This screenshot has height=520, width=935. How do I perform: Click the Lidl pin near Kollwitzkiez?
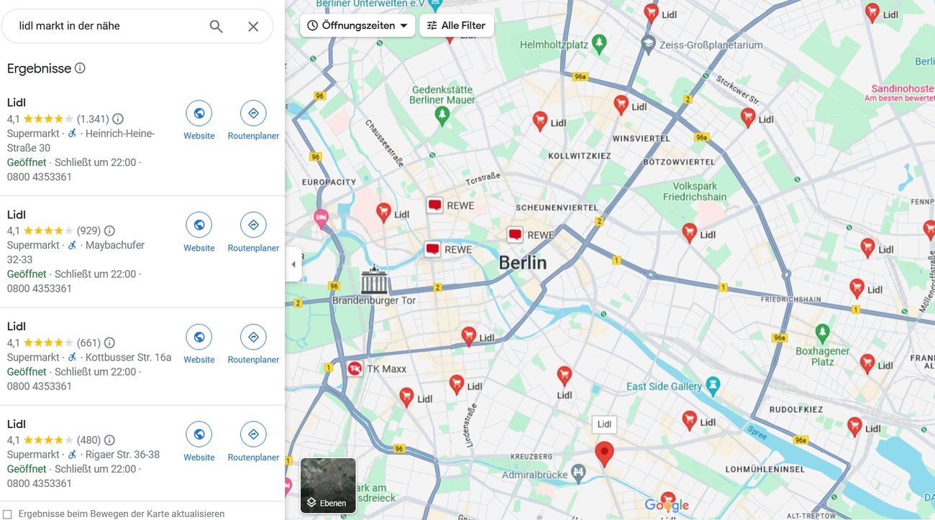pos(540,121)
